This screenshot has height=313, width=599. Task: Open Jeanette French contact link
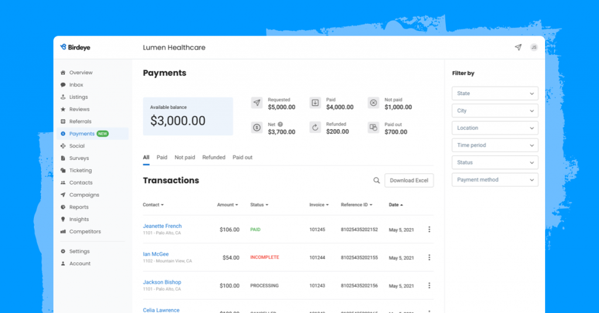tap(163, 226)
